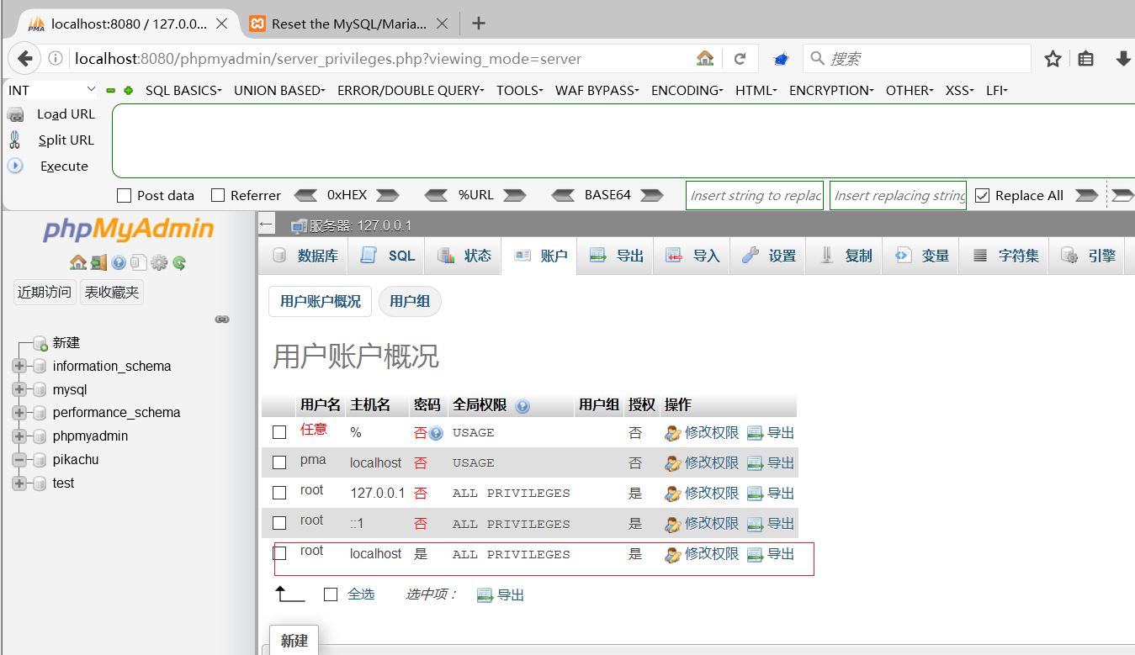This screenshot has width=1135, height=655.
Task: Tick the checkbox for pma localhost
Action: [x=279, y=462]
